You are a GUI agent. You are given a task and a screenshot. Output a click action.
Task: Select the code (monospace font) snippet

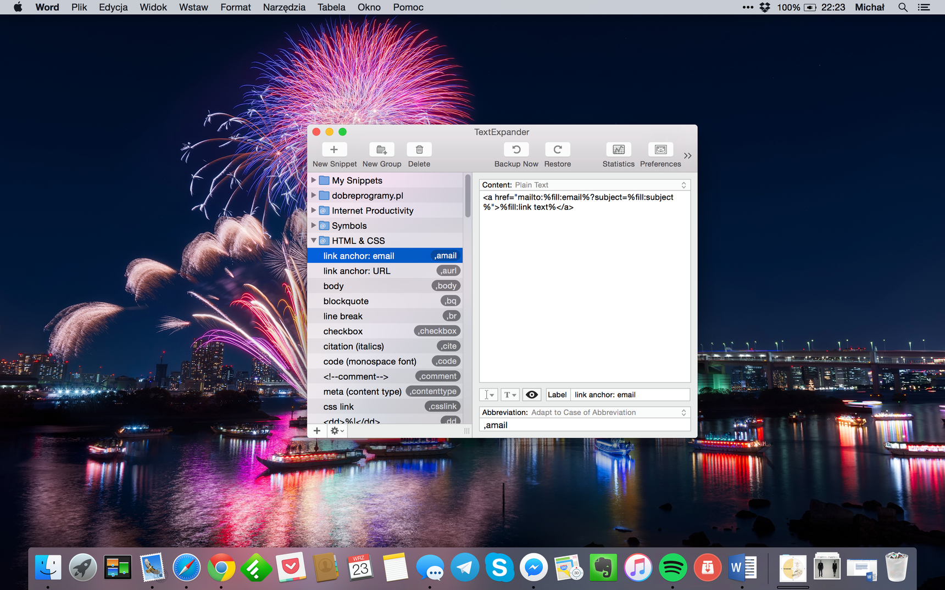point(385,362)
